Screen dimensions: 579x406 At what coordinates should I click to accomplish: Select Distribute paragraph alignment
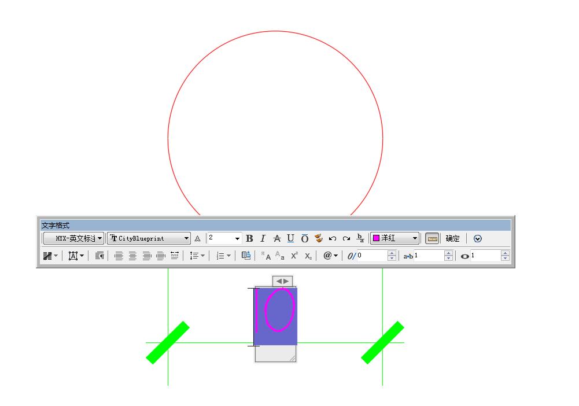(175, 256)
